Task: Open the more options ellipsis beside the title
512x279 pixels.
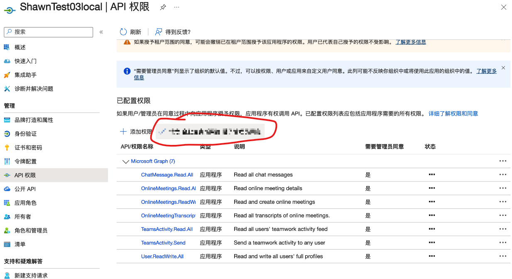Action: tap(177, 7)
